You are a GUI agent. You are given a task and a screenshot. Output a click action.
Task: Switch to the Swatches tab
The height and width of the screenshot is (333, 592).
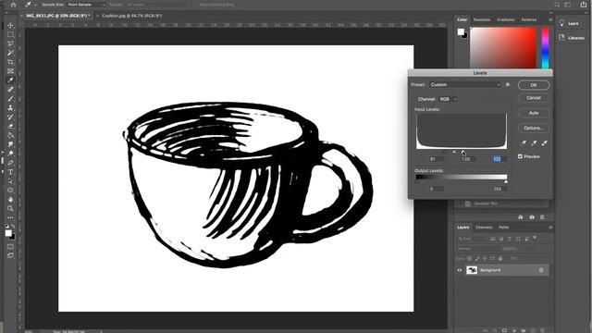(482, 19)
